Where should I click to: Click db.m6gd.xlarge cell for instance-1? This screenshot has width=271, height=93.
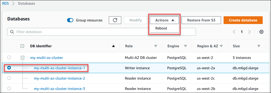click(x=245, y=68)
